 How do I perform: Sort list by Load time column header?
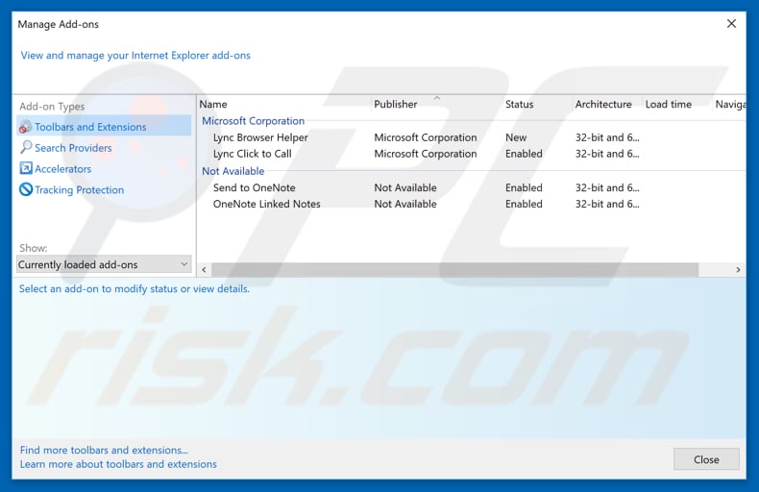click(669, 104)
